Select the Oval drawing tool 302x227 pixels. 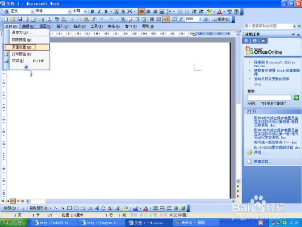[76, 208]
